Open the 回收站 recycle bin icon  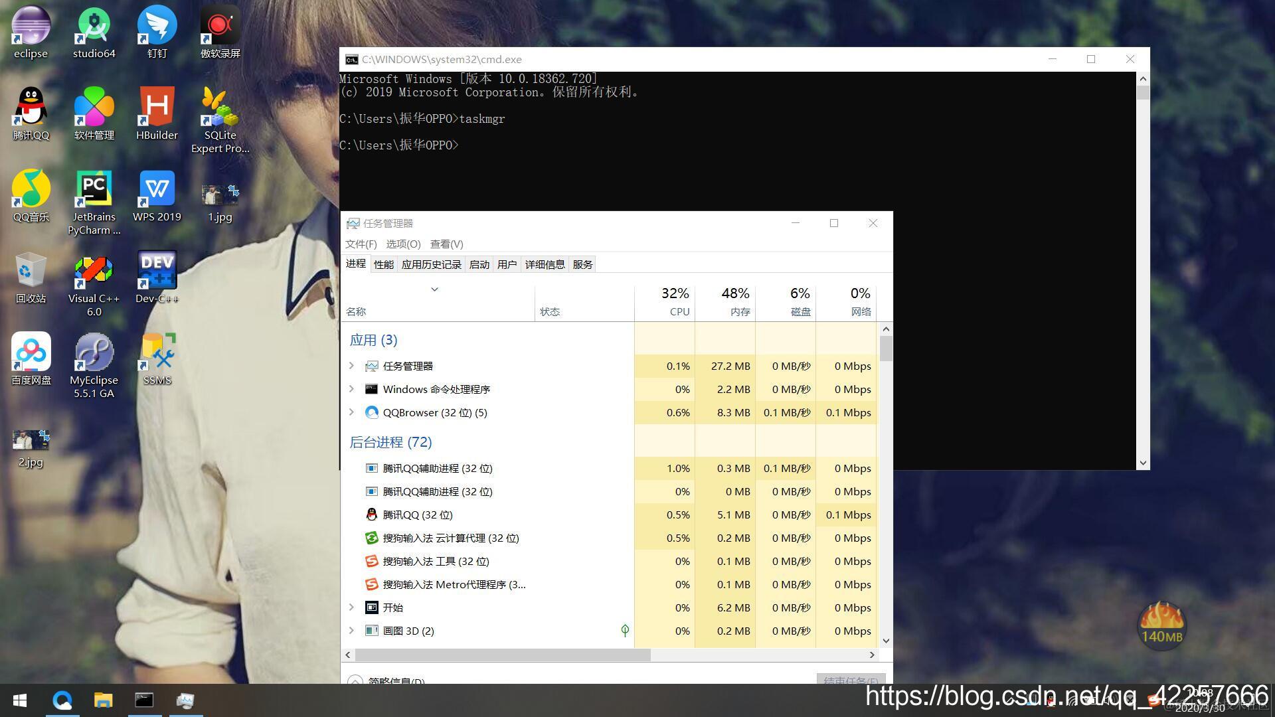(x=31, y=271)
